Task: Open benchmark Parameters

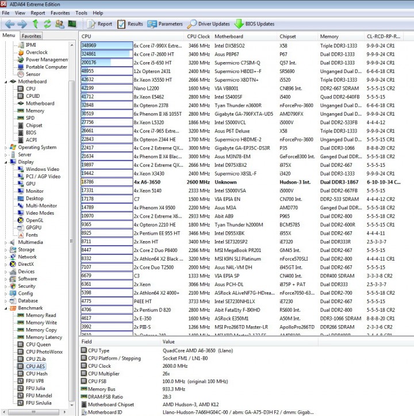Action: click(x=165, y=24)
